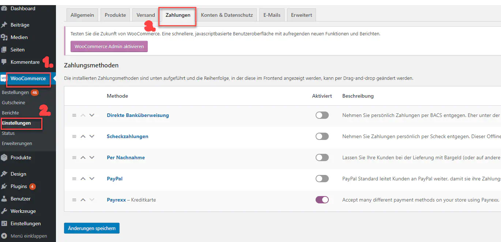The image size is (501, 242).
Task: Grab the drag handle for PayPal row
Action: [74, 179]
